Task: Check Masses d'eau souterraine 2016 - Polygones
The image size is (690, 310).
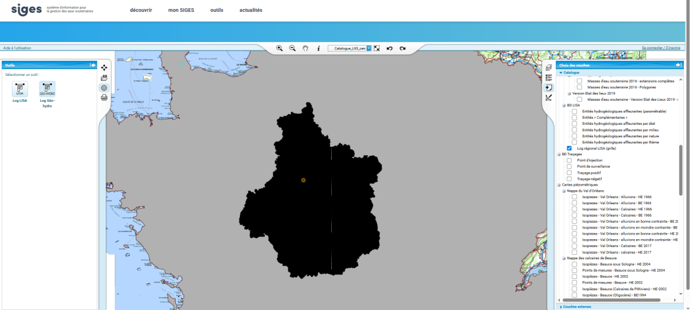Action: click(x=580, y=87)
